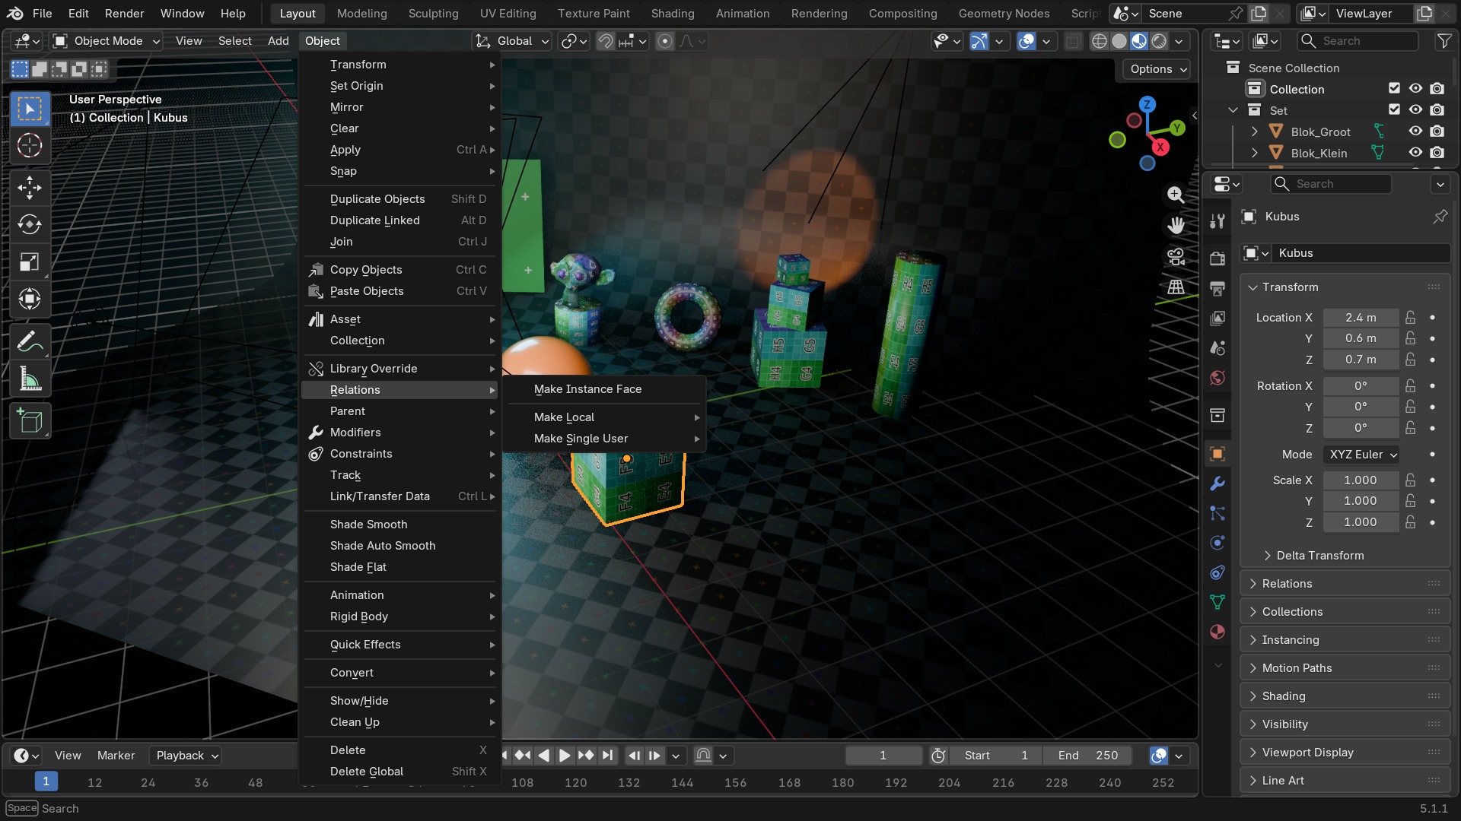Open the Playback popover in timeline
1461x821 pixels.
(x=186, y=756)
